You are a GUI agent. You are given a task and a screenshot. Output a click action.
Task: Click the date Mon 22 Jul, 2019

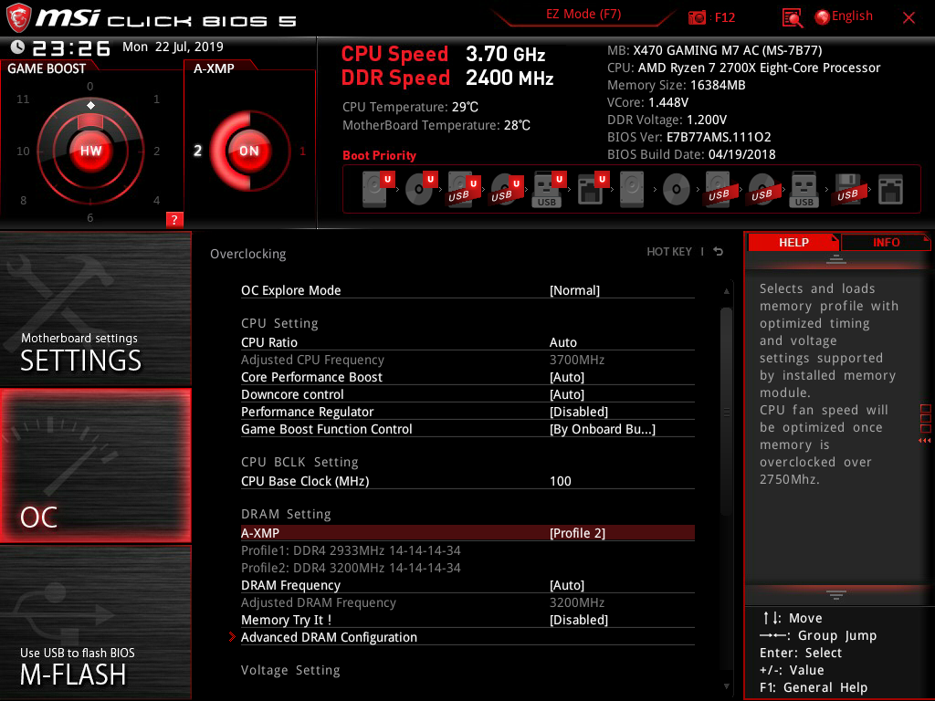point(173,47)
